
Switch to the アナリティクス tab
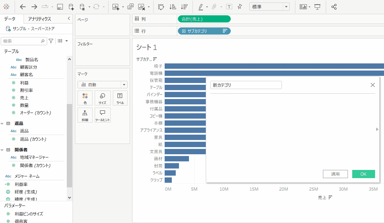[40, 19]
